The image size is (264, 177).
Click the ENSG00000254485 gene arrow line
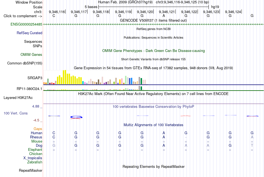tap(153, 24)
